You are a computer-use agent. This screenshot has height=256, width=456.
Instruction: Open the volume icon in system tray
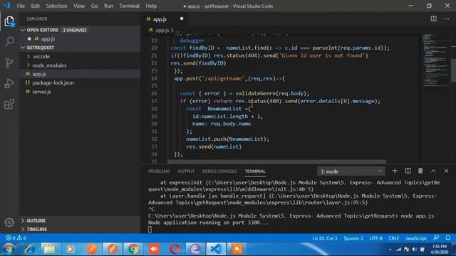(x=415, y=250)
